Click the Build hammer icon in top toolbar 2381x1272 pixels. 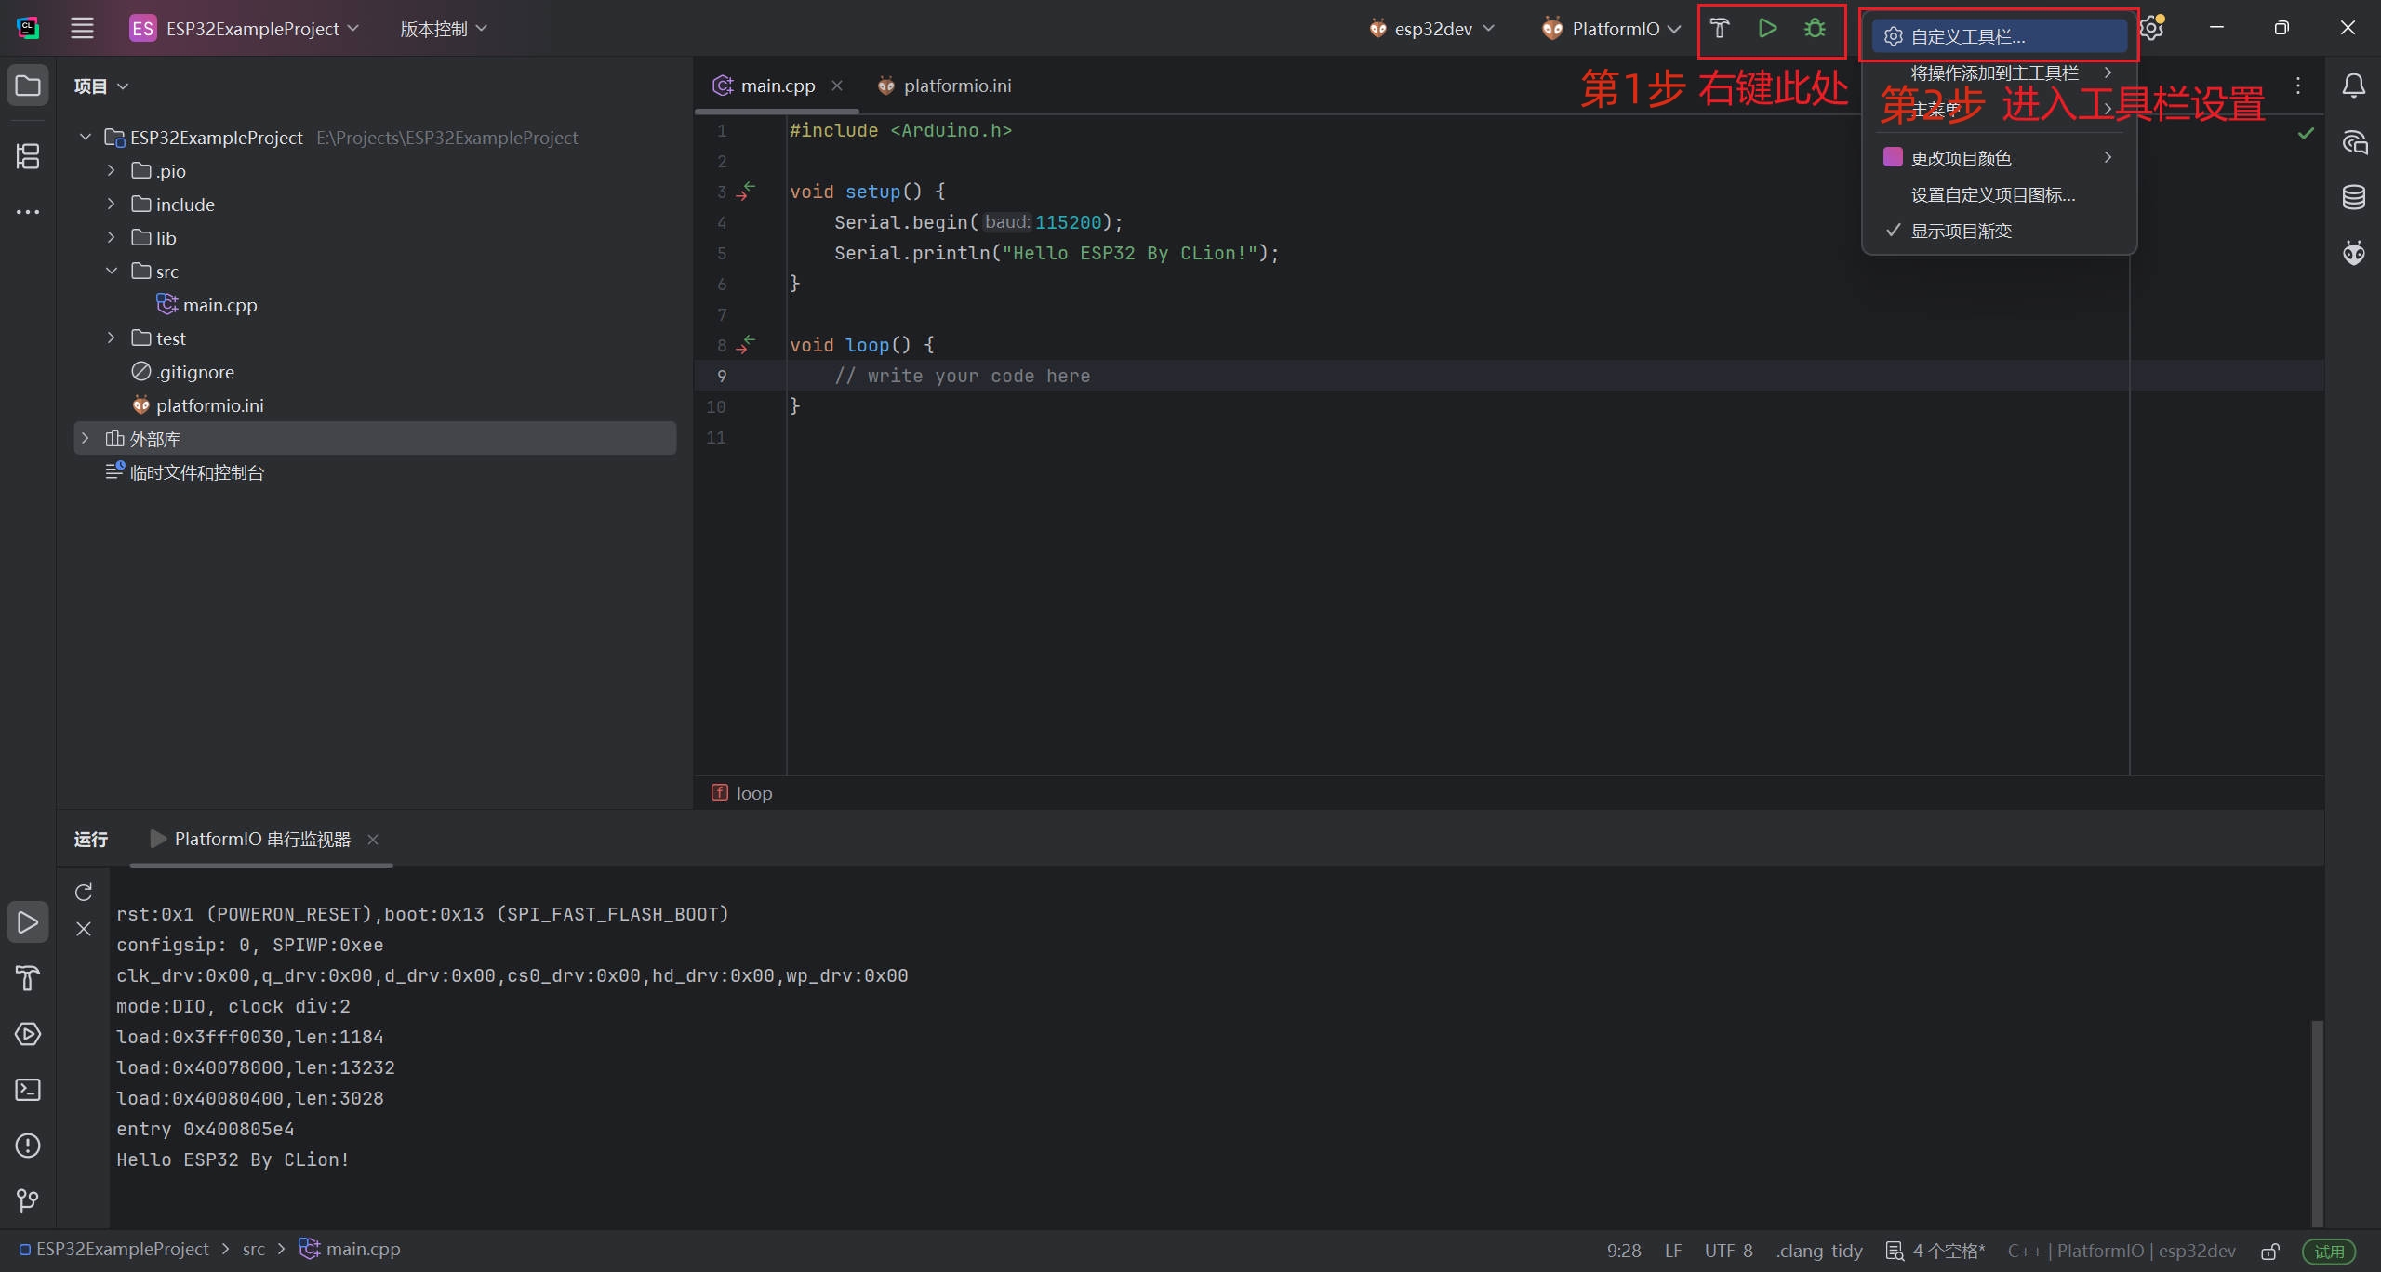(1719, 29)
